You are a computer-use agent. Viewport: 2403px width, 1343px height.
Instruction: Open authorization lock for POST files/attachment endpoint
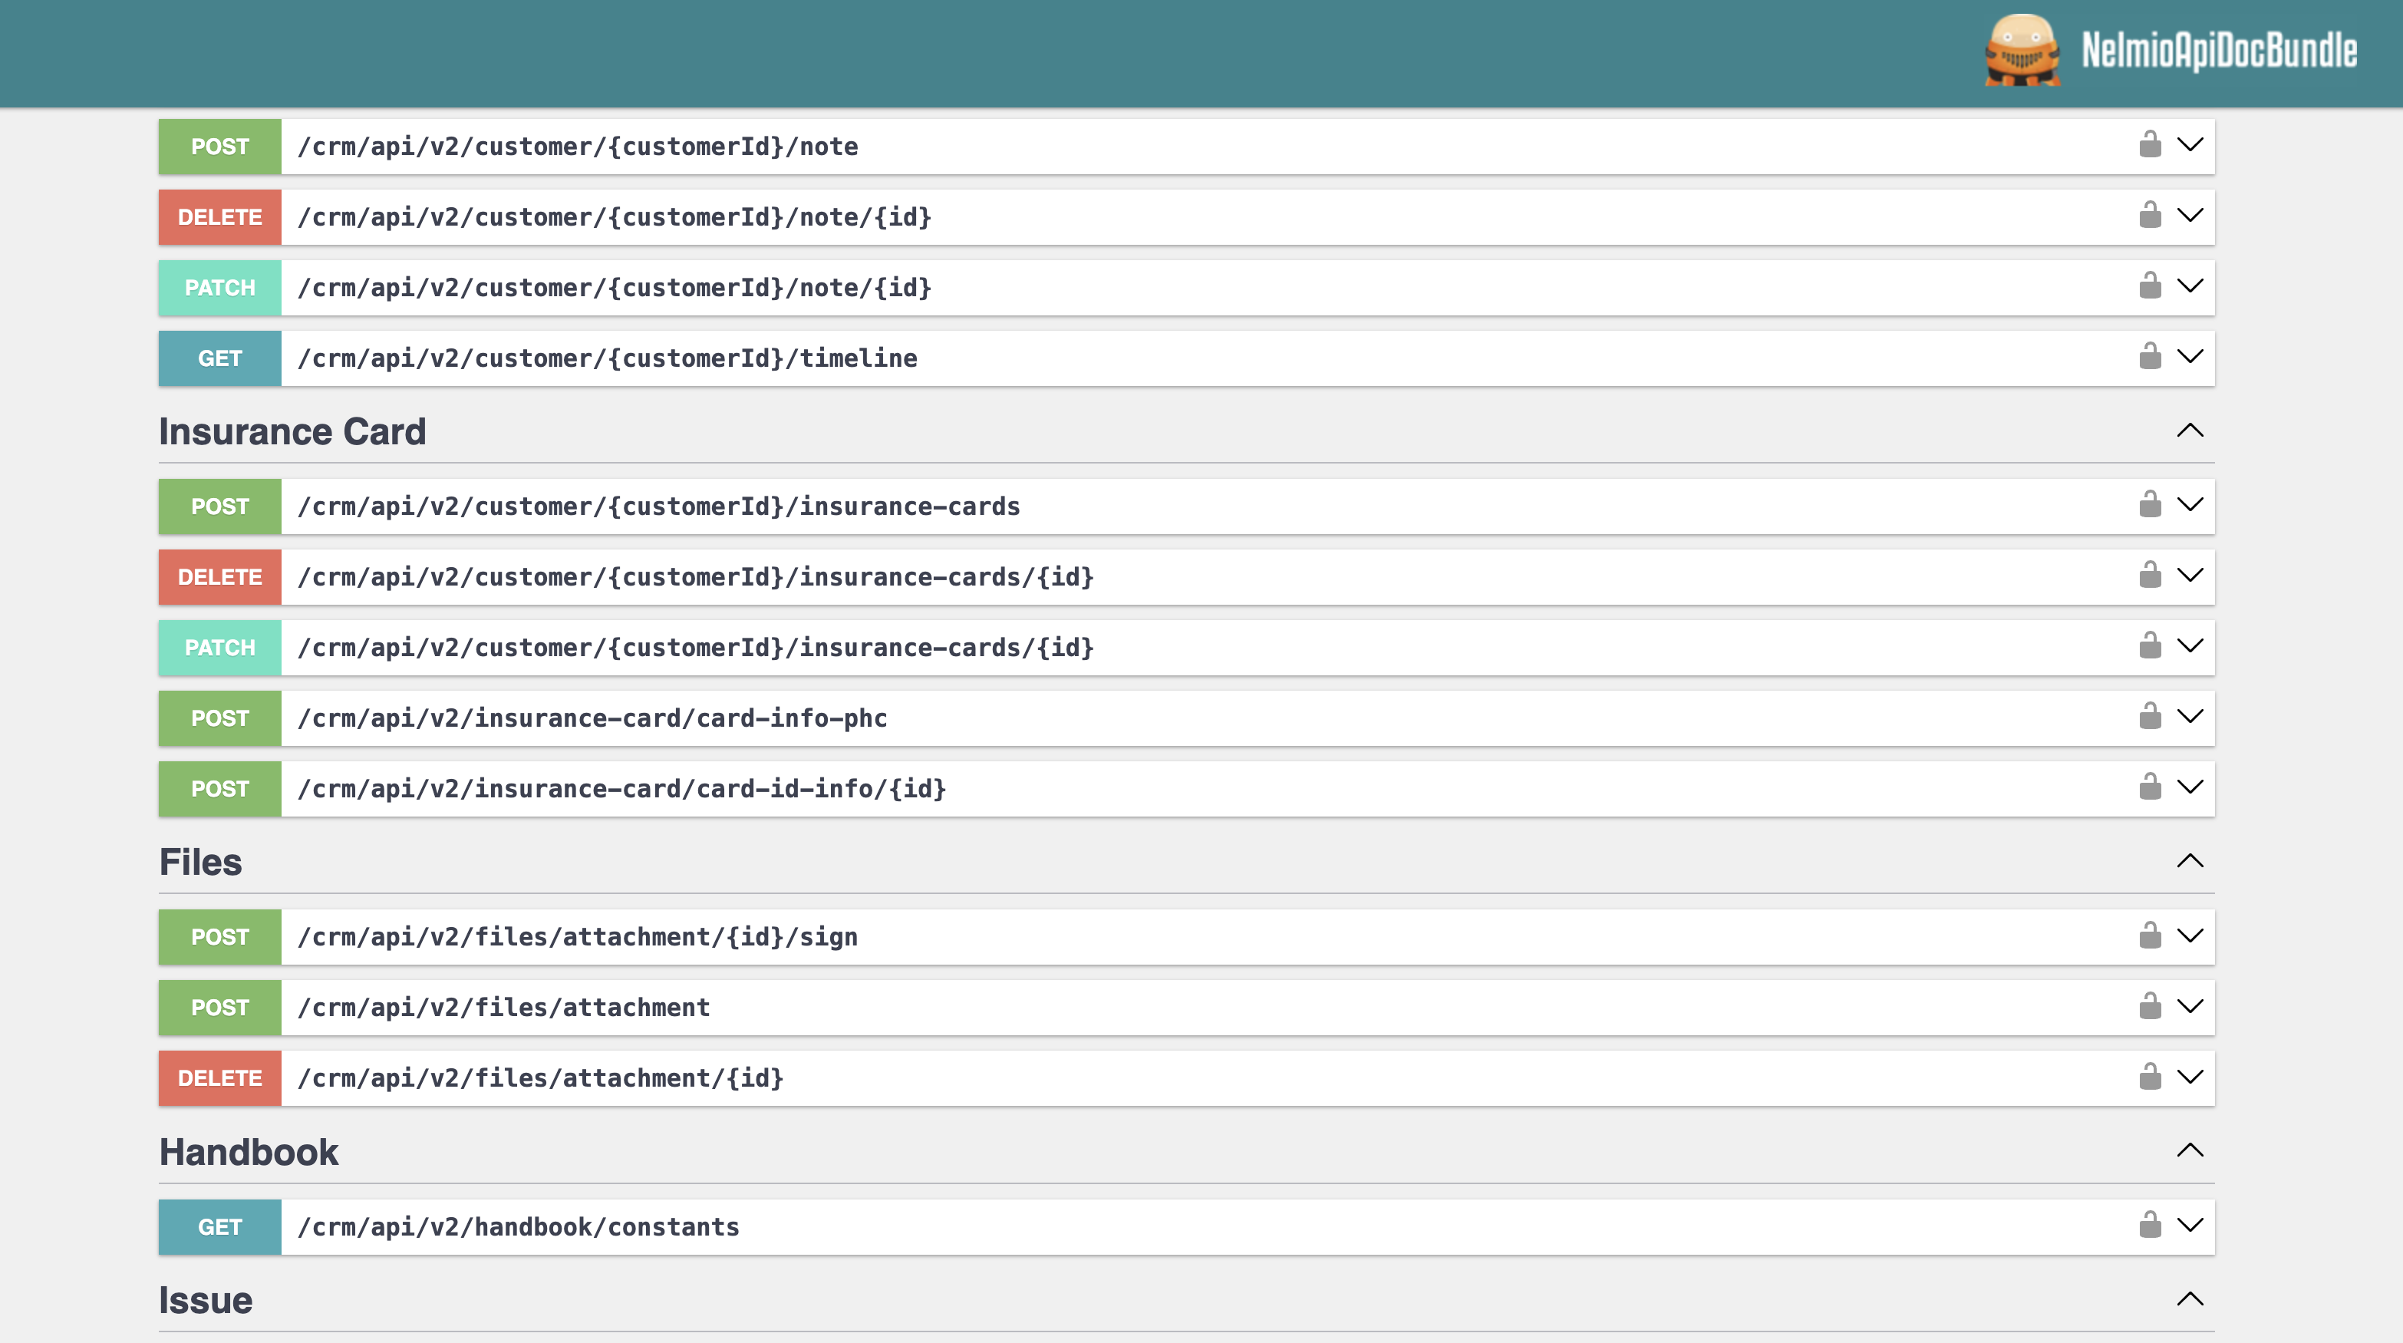2151,1007
